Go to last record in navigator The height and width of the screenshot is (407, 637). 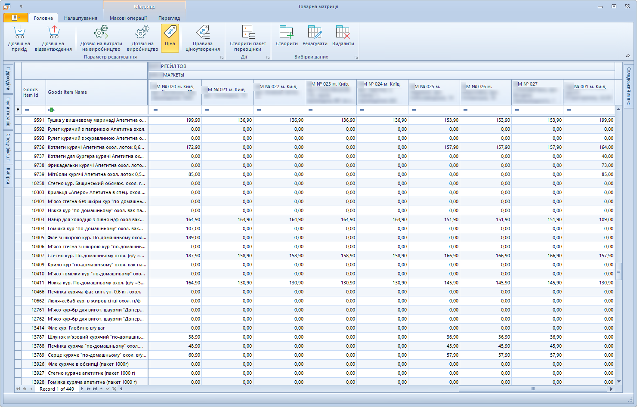(x=95, y=389)
